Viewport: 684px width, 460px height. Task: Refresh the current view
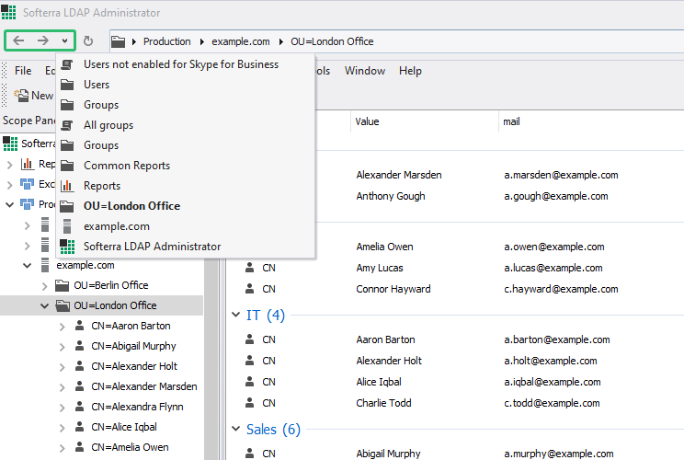coord(88,41)
